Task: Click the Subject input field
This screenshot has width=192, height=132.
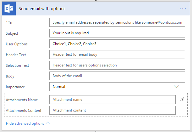Action: click(117, 33)
